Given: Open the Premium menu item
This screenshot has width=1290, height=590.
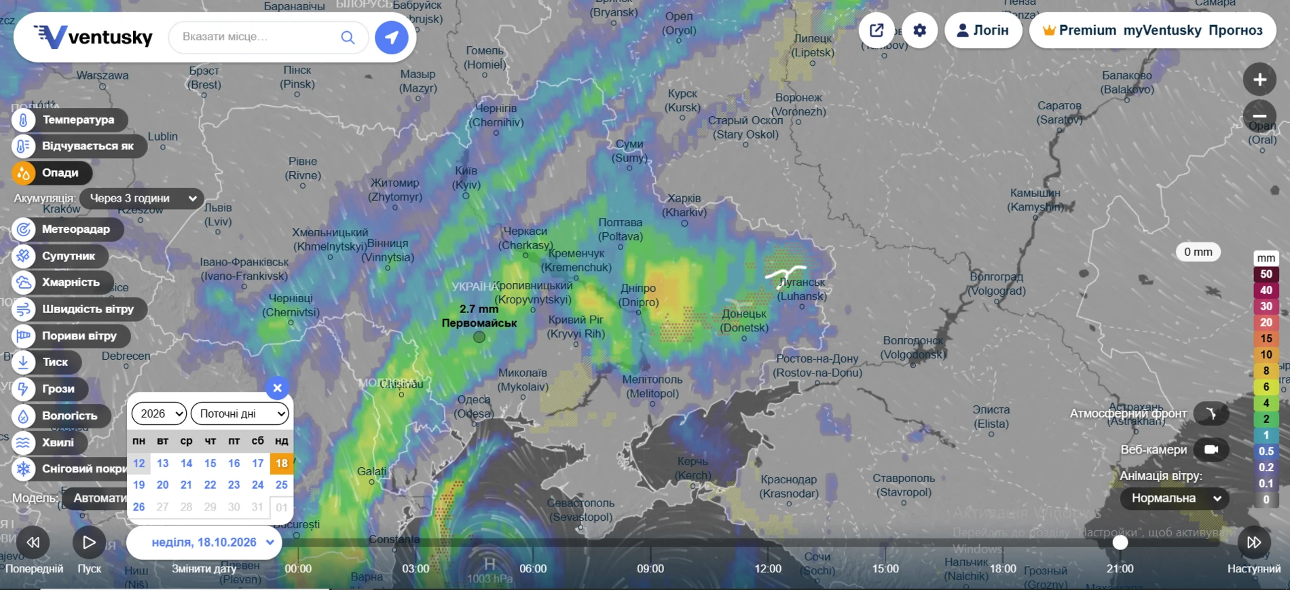Looking at the screenshot, I should click(1080, 31).
